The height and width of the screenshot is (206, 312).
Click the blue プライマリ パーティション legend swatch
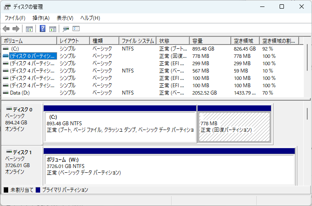point(38,190)
